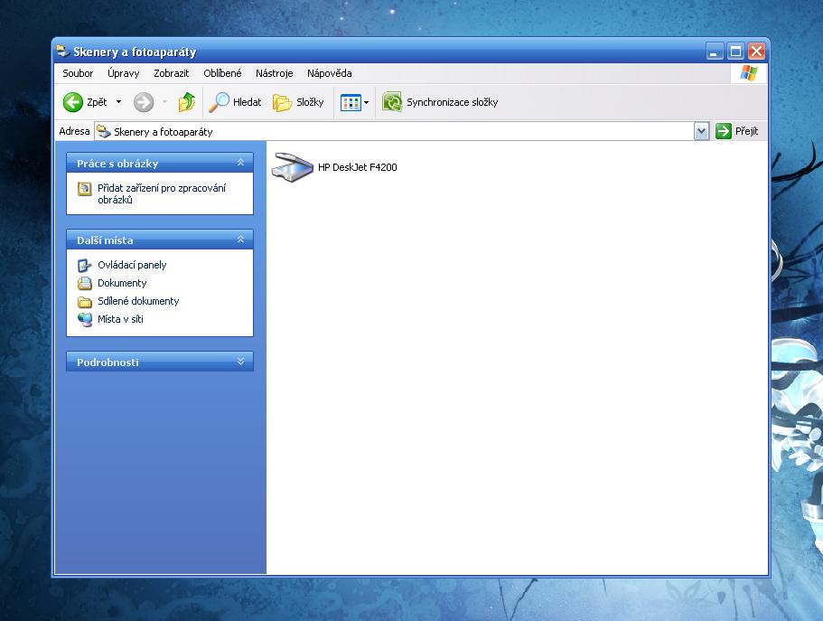Open the Zpět history dropdown arrow
This screenshot has width=823, height=621.
pos(118,102)
